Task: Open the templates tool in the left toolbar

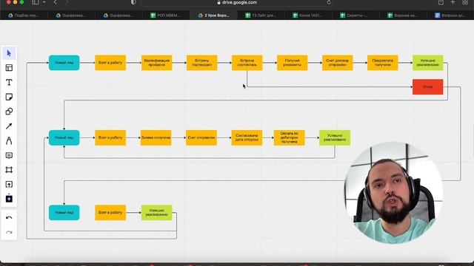Action: 9,68
